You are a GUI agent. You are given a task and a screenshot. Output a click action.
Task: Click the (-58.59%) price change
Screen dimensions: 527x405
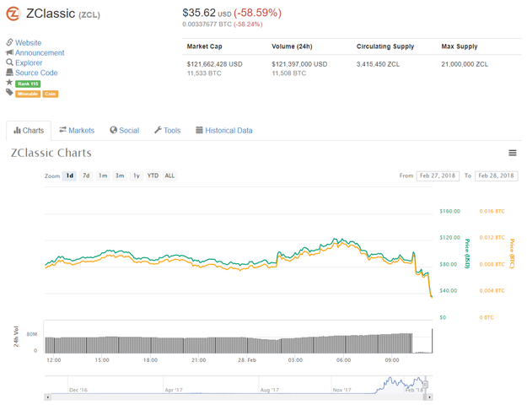257,13
